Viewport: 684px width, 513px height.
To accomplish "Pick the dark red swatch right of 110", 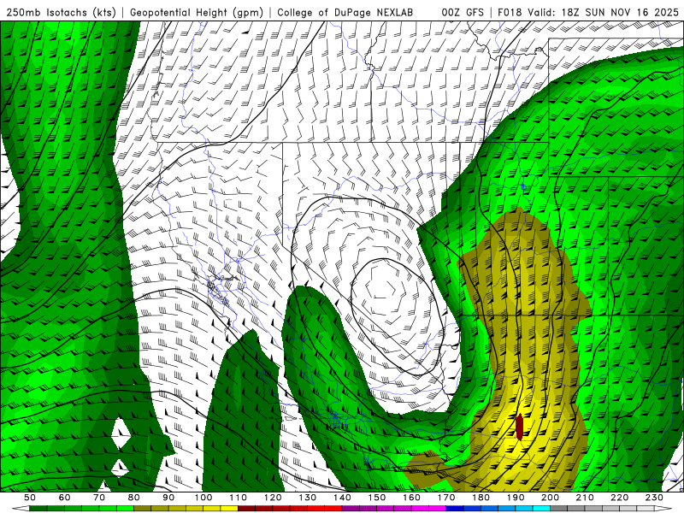I will click(246, 509).
